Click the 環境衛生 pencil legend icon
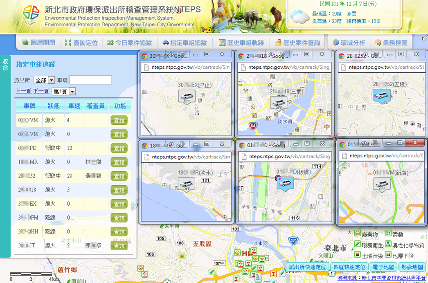The height and width of the screenshot is (283, 428). (357, 244)
